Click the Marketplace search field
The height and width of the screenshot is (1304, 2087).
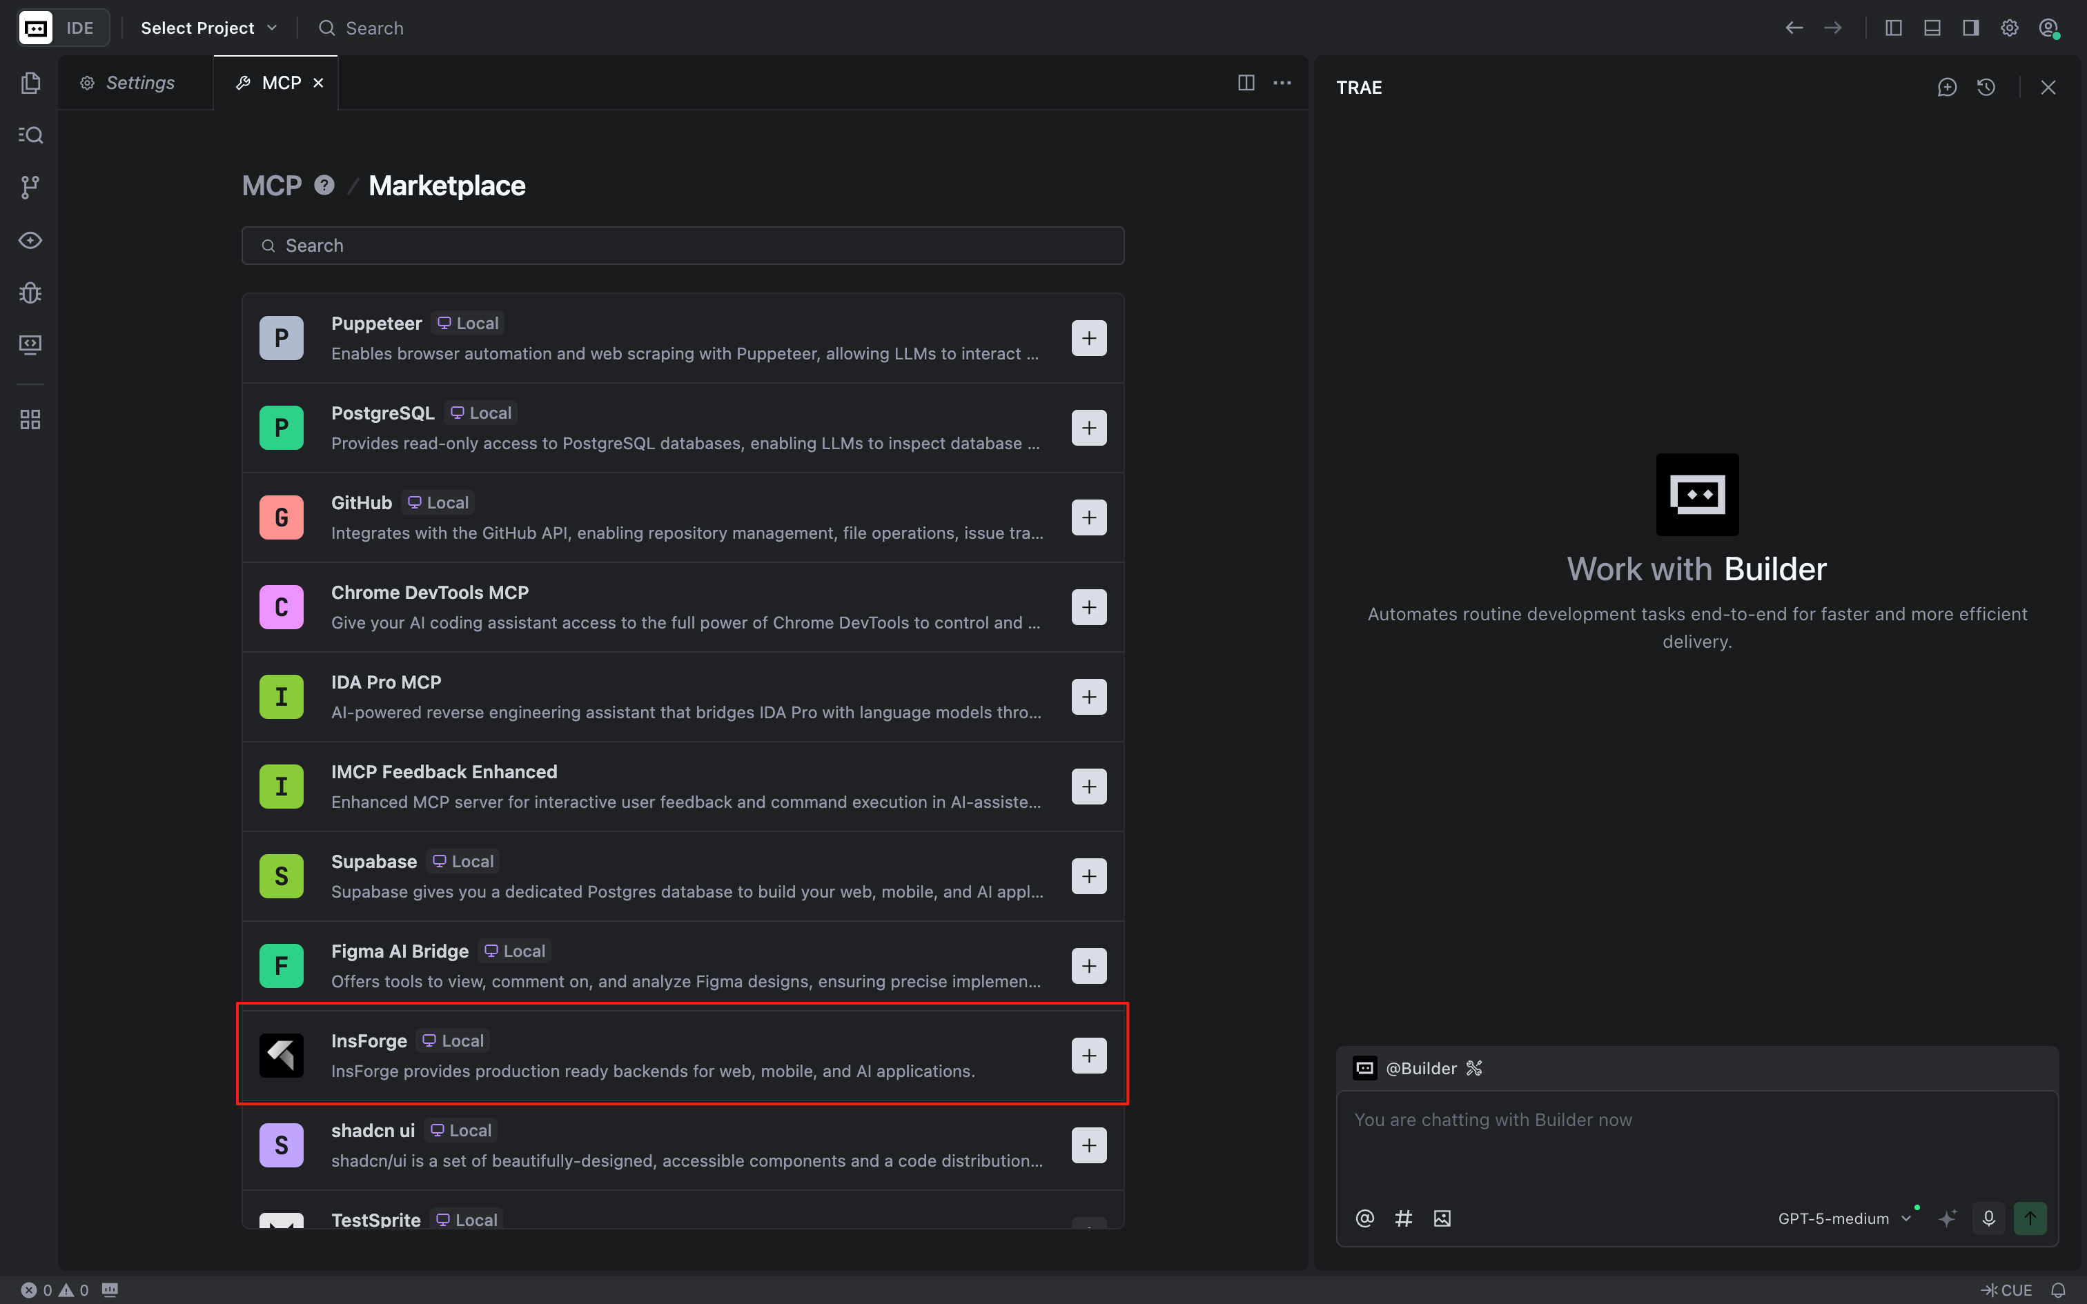pyautogui.click(x=681, y=246)
